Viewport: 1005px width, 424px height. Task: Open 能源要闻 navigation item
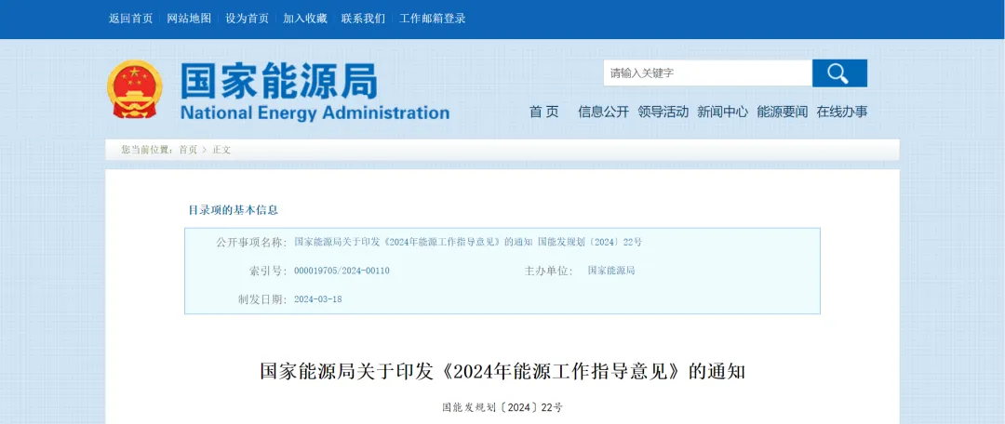[782, 112]
